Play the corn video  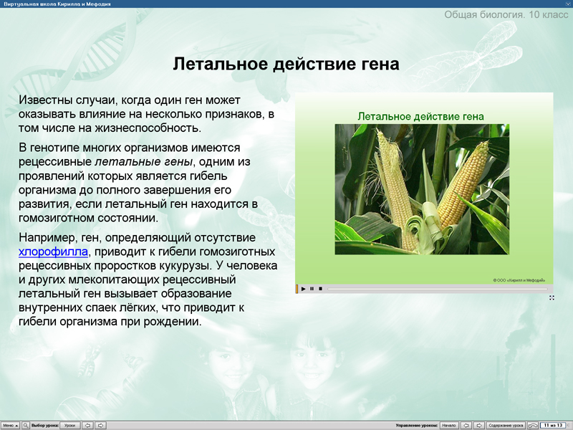tap(304, 288)
